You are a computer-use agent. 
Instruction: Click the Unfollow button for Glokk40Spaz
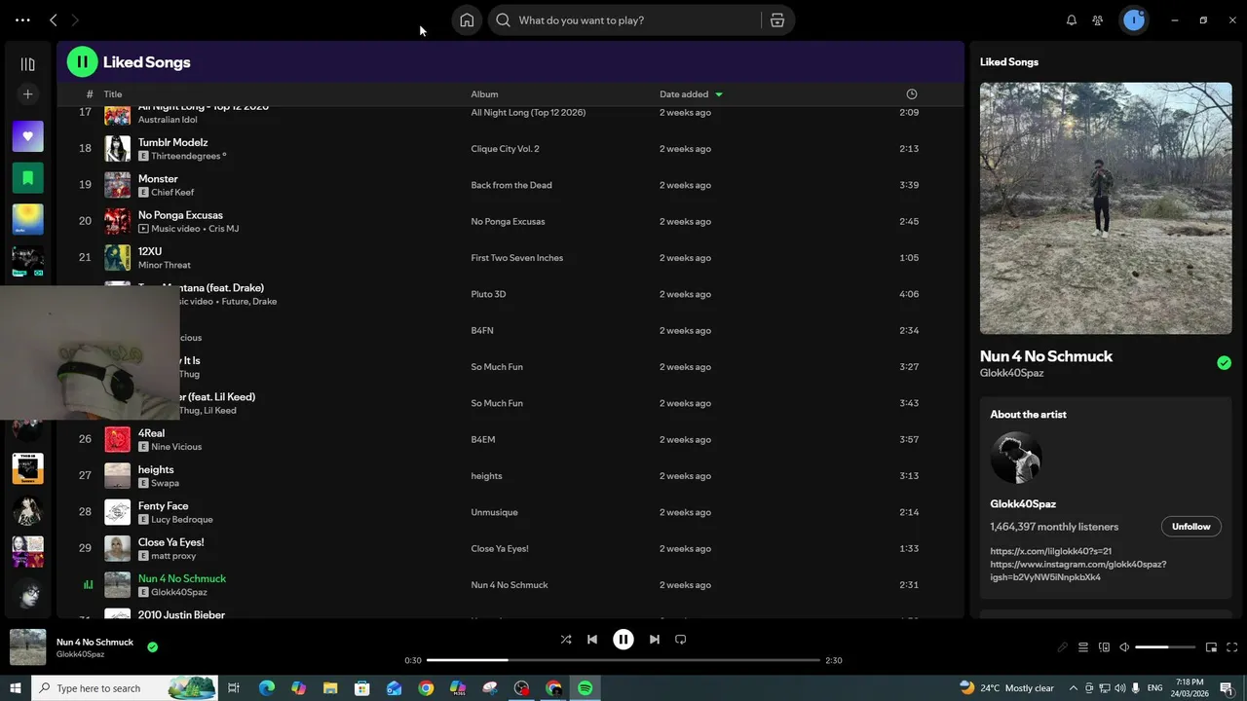[x=1190, y=527]
